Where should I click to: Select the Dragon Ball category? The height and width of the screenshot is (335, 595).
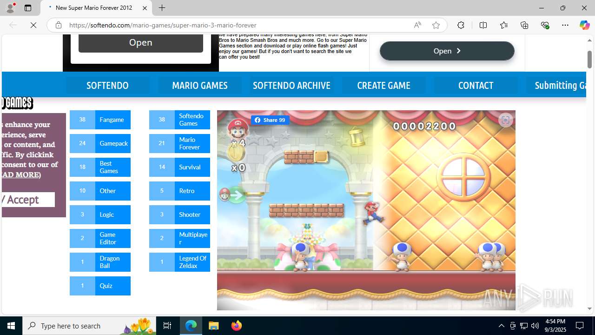coord(100,262)
